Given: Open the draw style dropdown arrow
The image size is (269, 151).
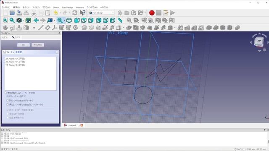Looking at the screenshot, I should (24, 21).
